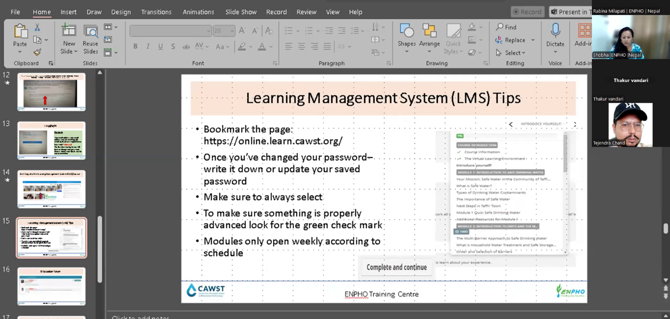670x319 pixels.
Task: Click Shape Fill color button
Action: tap(472, 27)
